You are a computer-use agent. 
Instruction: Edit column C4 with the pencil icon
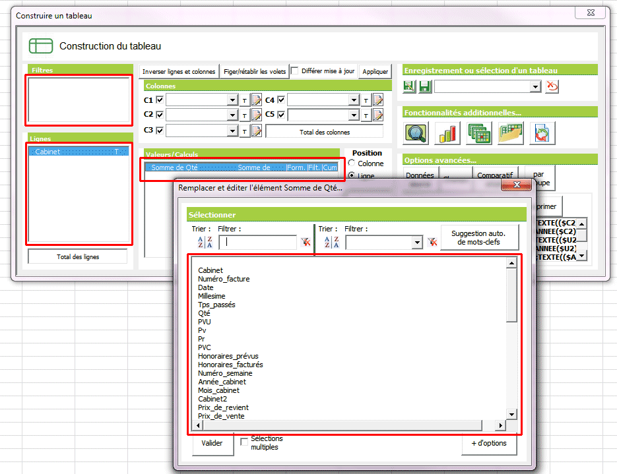pos(378,100)
